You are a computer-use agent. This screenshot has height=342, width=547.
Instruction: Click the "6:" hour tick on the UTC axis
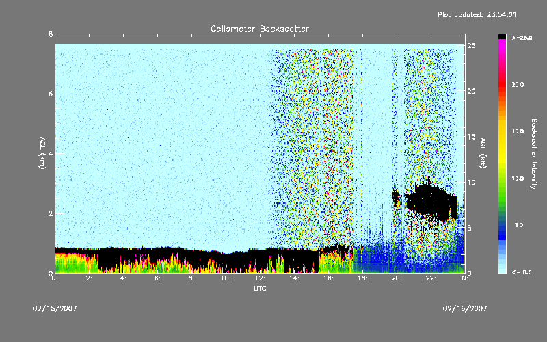158,278
